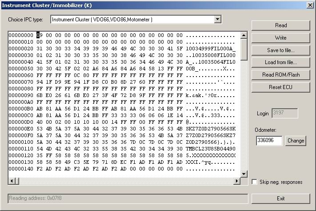Screen dimensions: 316x211
Task: Open Load from file dialog
Action: [281, 62]
